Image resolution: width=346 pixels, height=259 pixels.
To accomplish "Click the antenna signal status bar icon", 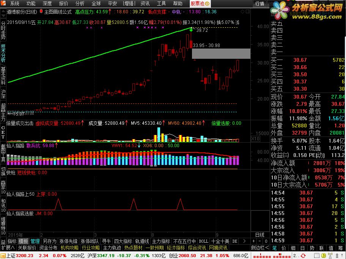I will [x=330, y=256].
